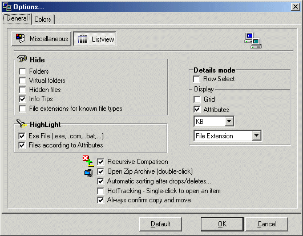The image size is (303, 236).
Task: Click the binoculars icon beside Hide
Action: coord(22,59)
